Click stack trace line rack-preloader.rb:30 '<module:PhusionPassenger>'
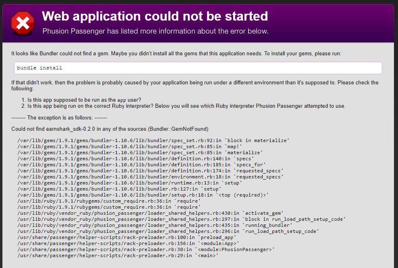 [146, 250]
